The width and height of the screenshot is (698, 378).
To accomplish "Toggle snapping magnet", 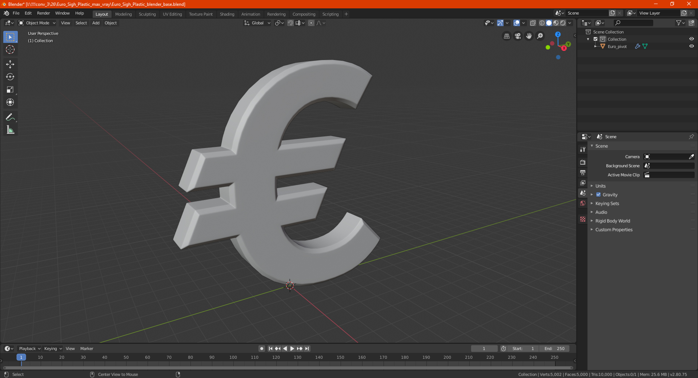I will coord(290,23).
